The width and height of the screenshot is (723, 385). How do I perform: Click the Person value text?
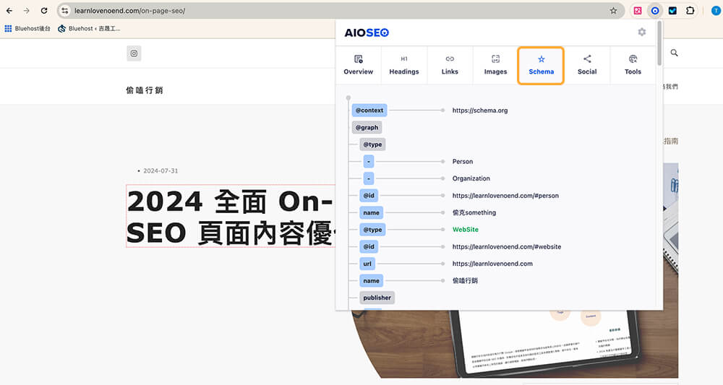click(463, 162)
